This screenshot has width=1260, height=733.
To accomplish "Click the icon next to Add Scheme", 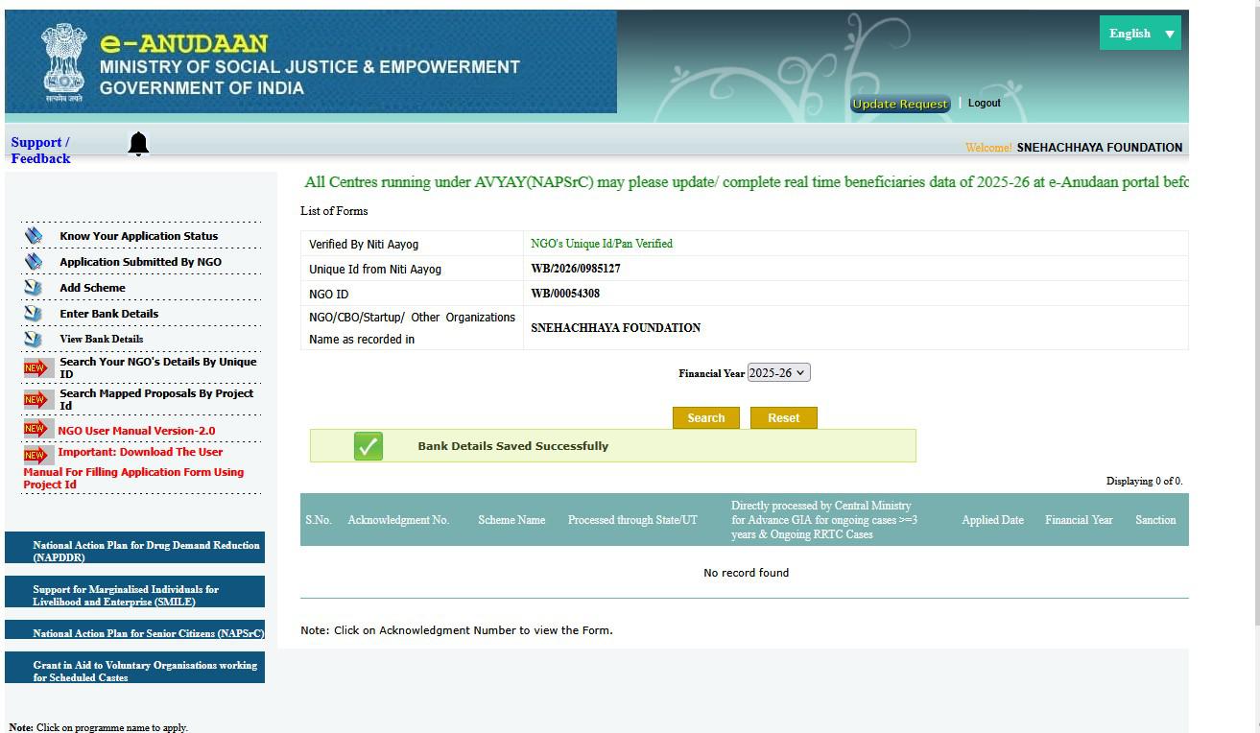I will tap(34, 287).
